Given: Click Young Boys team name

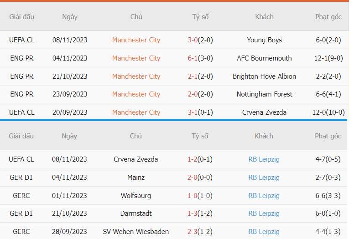Looking at the screenshot, I should coord(264,40).
